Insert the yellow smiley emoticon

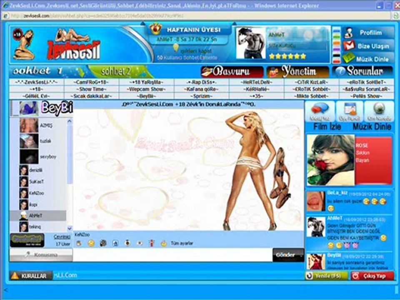[91, 243]
